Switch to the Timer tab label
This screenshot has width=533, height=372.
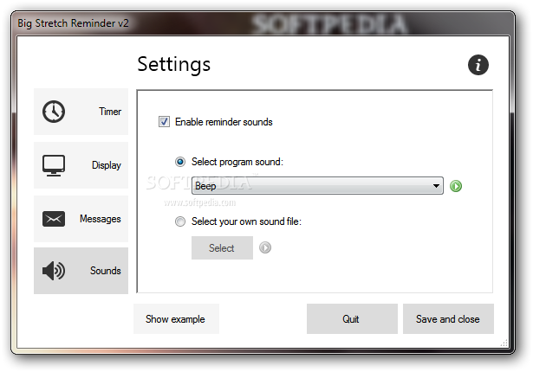coord(110,112)
